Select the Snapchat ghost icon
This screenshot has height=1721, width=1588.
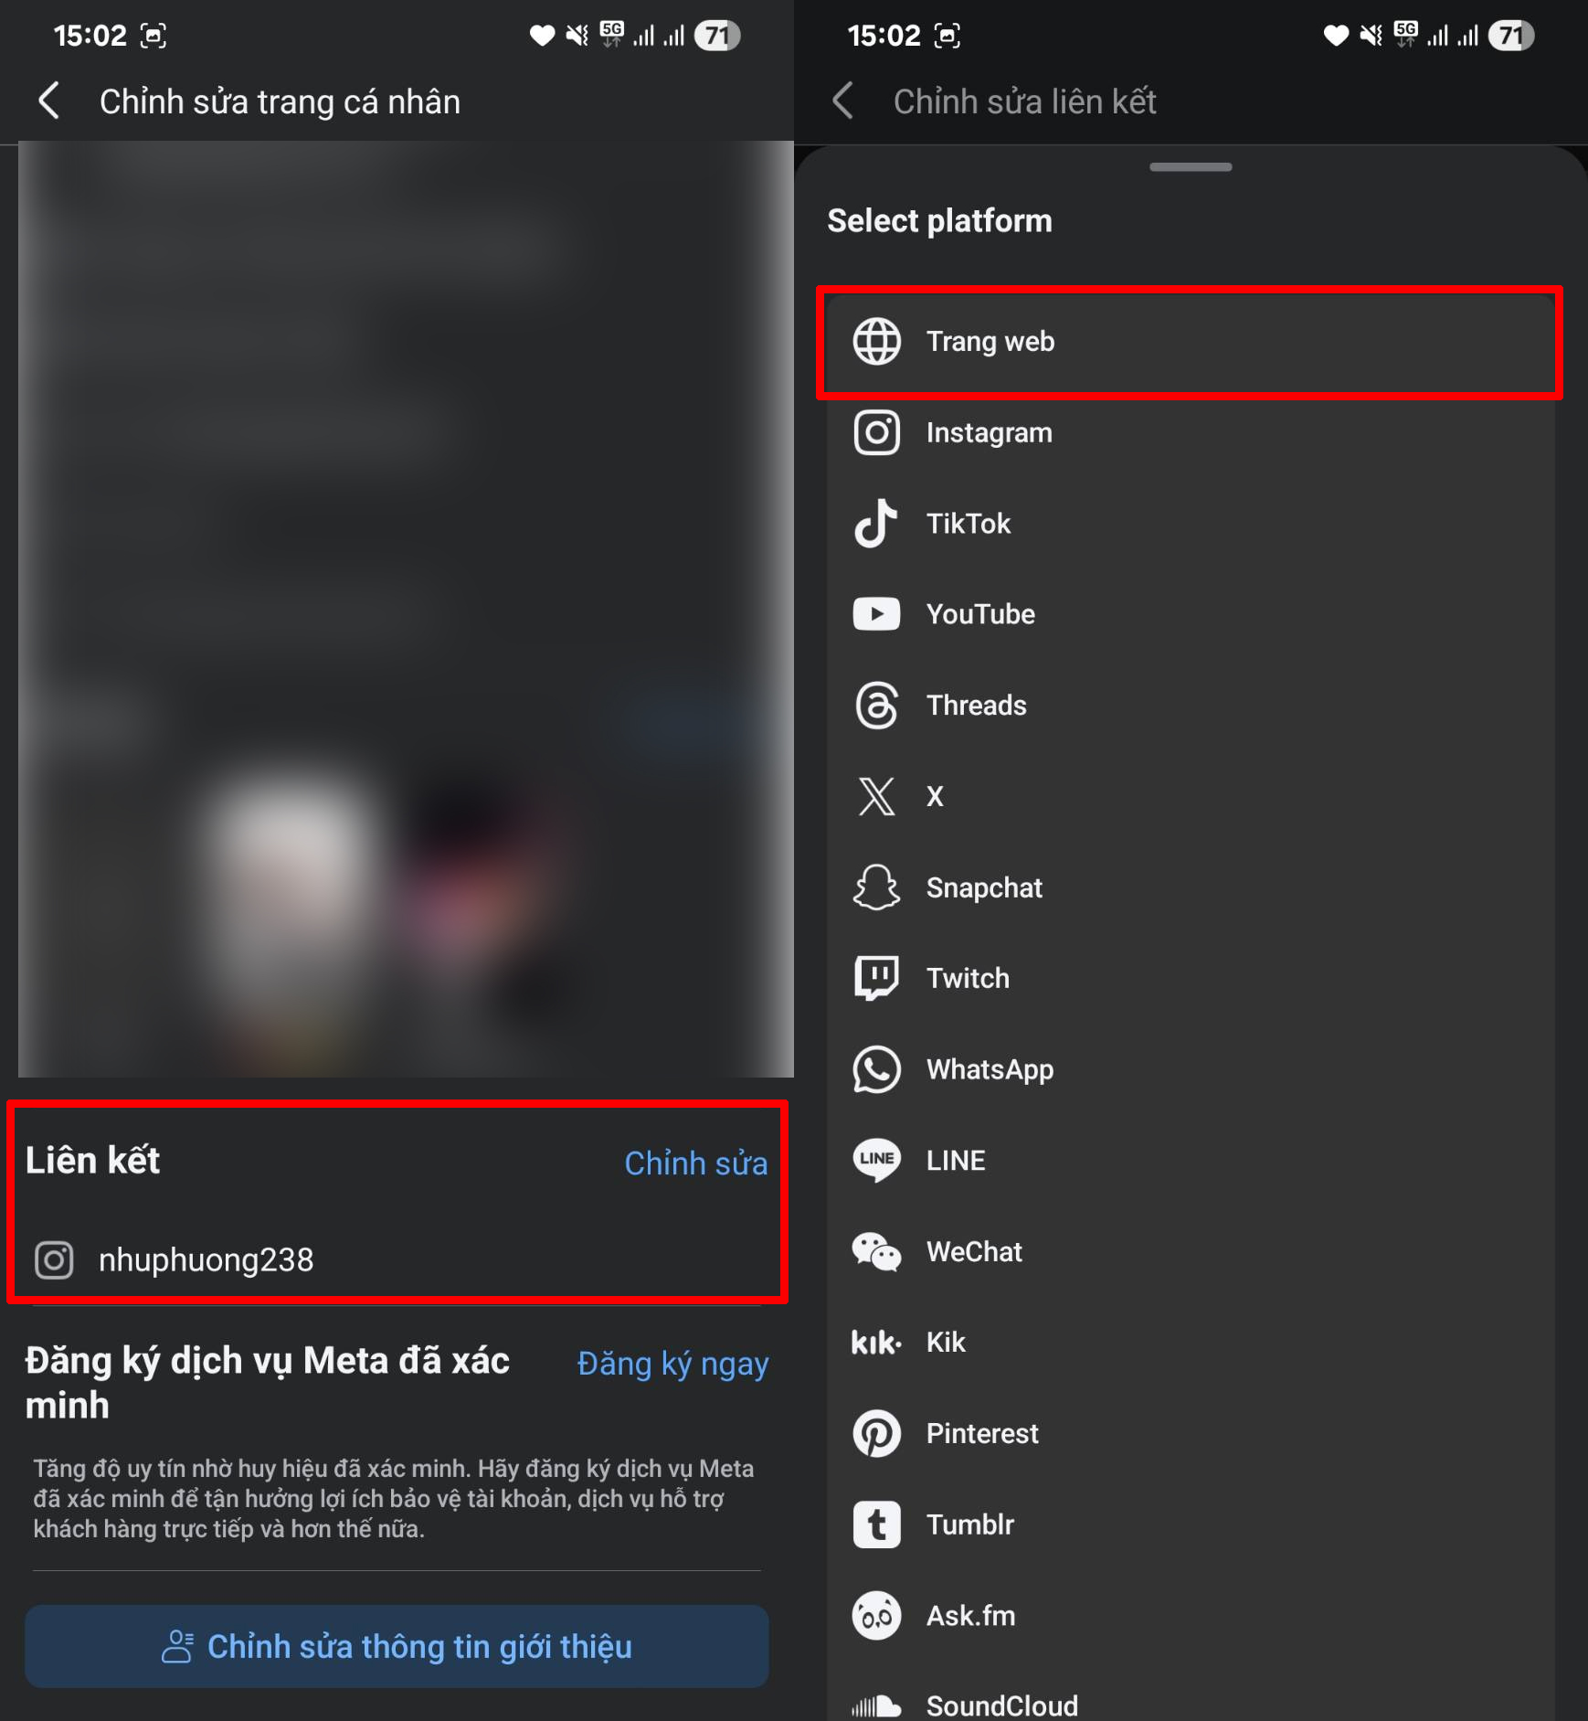tap(876, 887)
